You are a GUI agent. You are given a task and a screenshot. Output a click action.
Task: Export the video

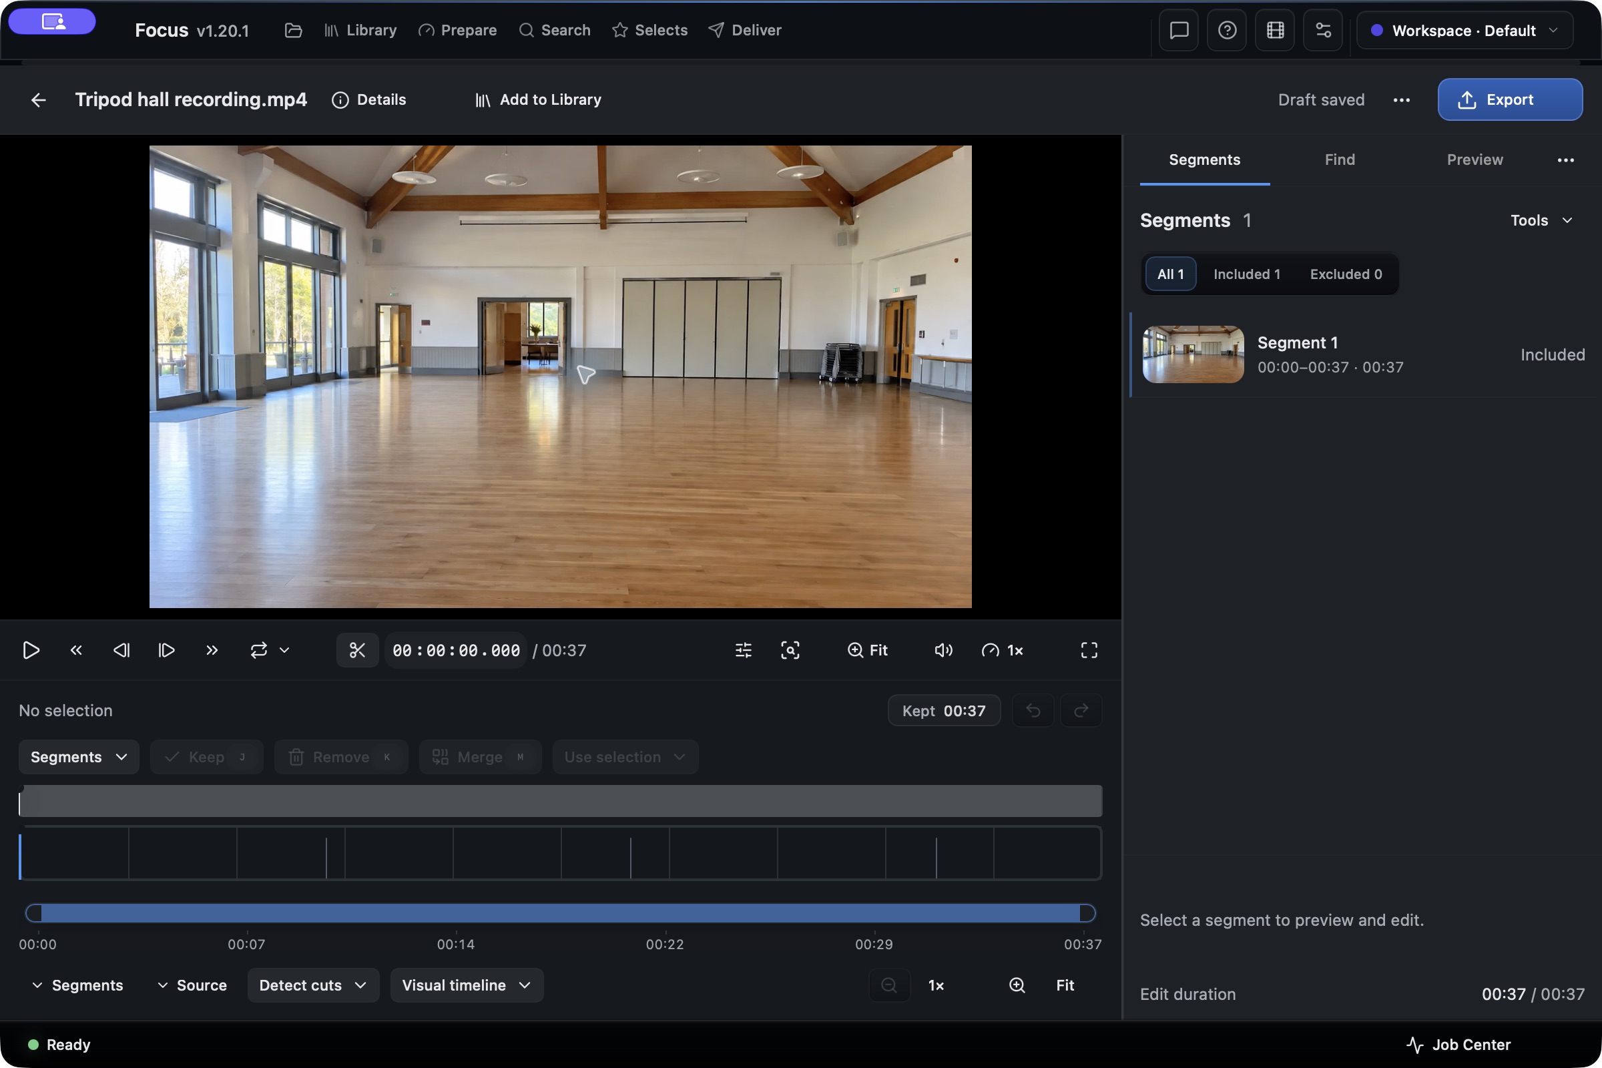pyautogui.click(x=1510, y=100)
